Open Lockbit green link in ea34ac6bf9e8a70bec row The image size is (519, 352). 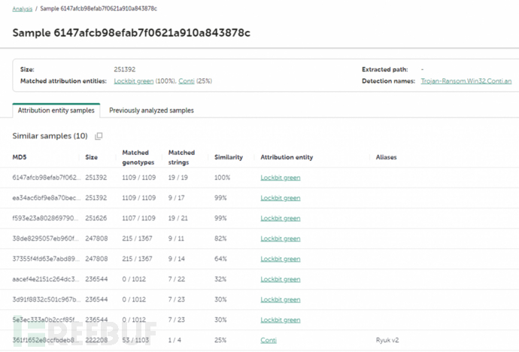281,198
